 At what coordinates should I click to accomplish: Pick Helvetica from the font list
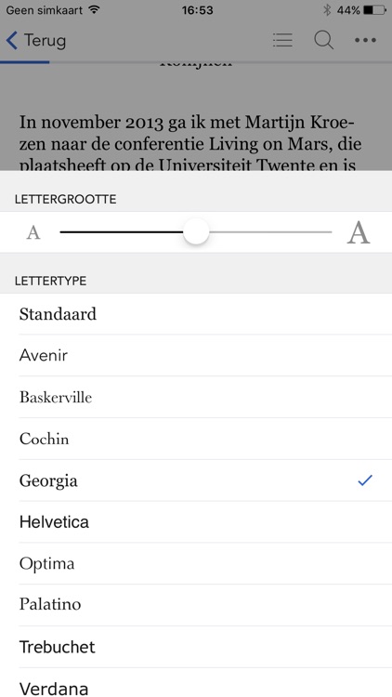coord(196,522)
